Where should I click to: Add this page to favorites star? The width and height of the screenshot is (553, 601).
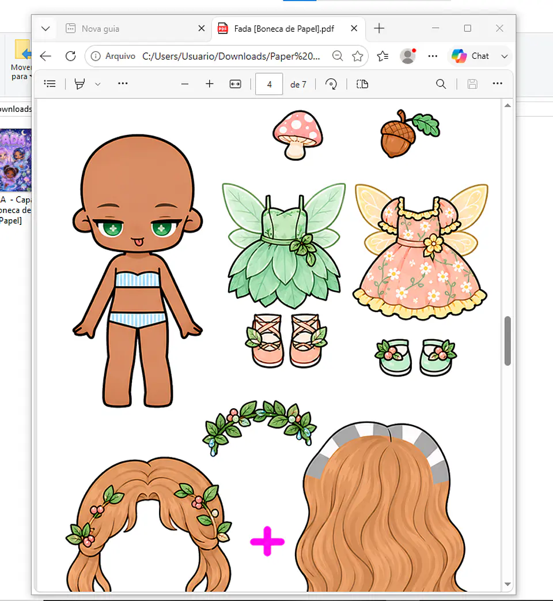coord(358,57)
